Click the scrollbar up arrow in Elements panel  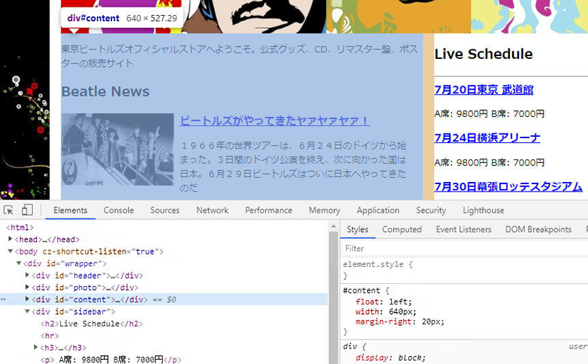click(x=333, y=226)
